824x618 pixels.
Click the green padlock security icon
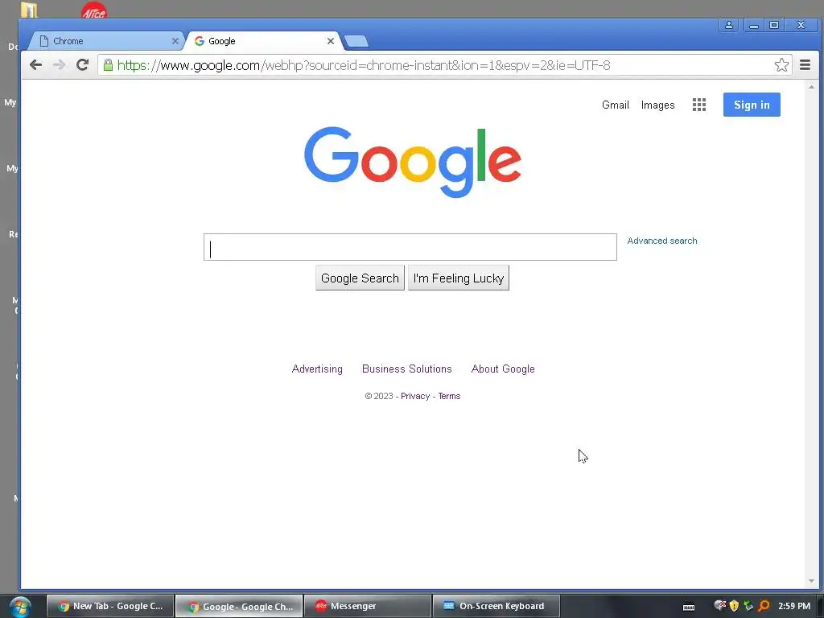click(108, 65)
